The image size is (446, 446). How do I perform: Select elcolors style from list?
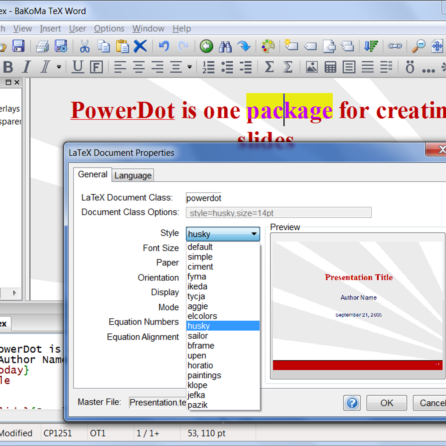click(223, 316)
